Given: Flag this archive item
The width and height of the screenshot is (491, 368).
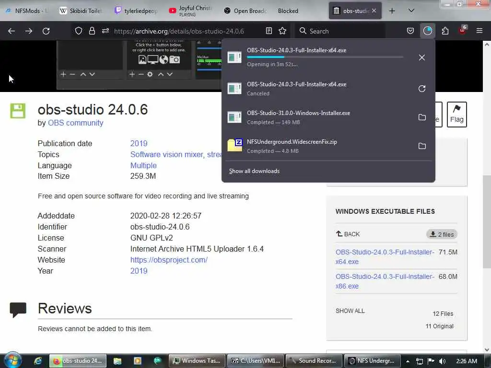Looking at the screenshot, I should click(456, 114).
